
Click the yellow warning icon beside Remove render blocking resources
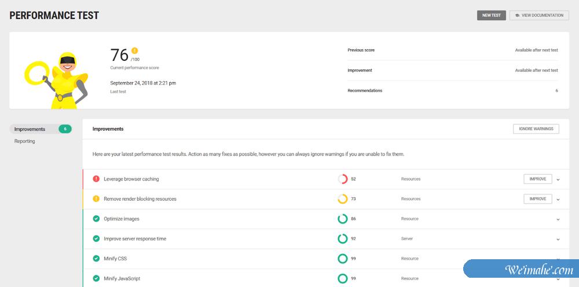(x=96, y=199)
